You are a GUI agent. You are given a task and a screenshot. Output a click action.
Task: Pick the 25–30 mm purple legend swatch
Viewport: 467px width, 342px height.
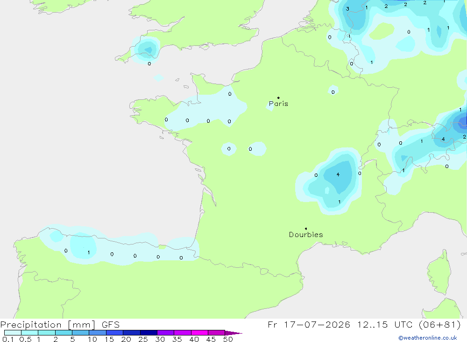pos(149,333)
